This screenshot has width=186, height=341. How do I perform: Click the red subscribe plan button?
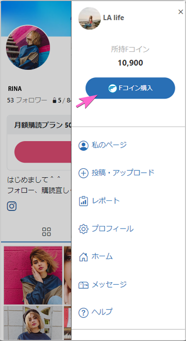[42, 152]
